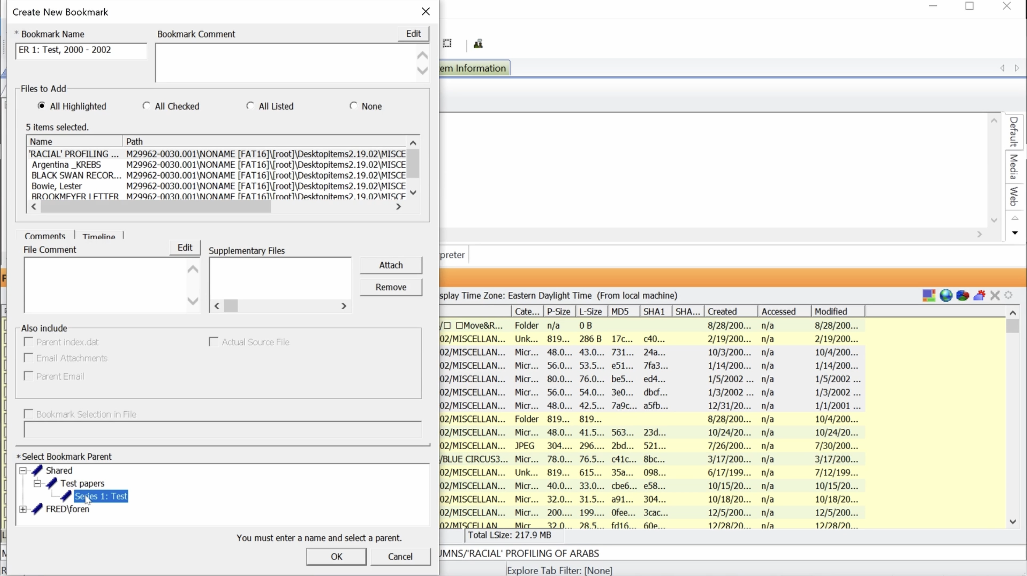Click the two-people chat toolbar icon

pyautogui.click(x=478, y=44)
